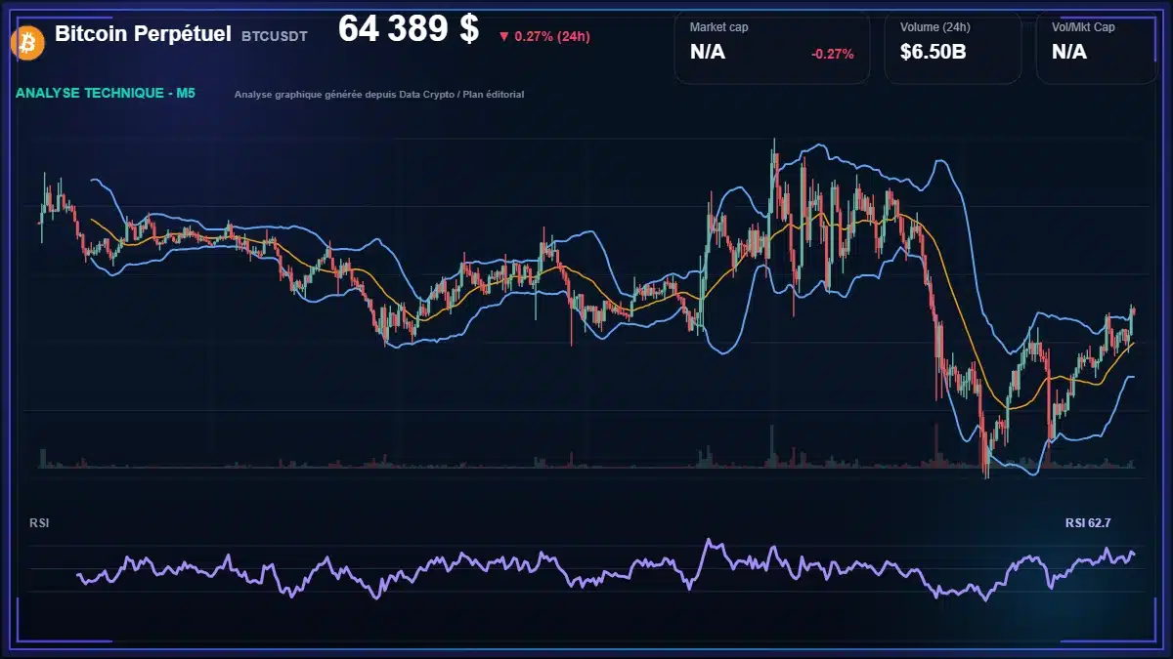Viewport: 1173px width, 659px height.
Task: Open the Volume (24h) card
Action: pyautogui.click(x=953, y=47)
